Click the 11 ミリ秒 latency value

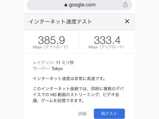(x=65, y=62)
